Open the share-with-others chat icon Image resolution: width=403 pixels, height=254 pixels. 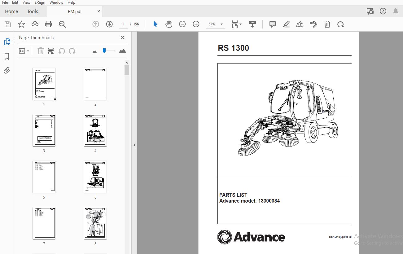pos(370,11)
